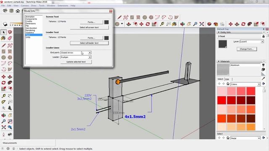
Task: Pick the Line pencil in top drawing toolbar
Action: coord(119,17)
